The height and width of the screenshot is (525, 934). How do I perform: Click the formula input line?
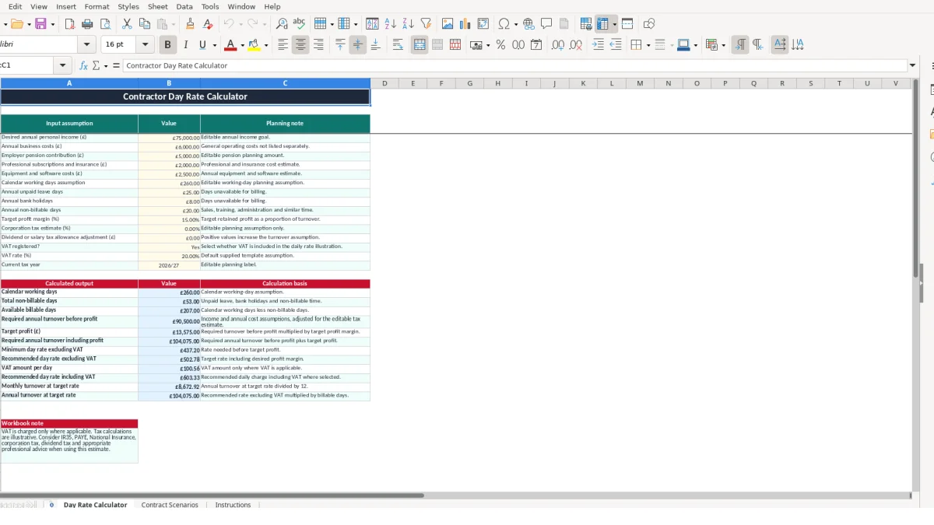514,66
